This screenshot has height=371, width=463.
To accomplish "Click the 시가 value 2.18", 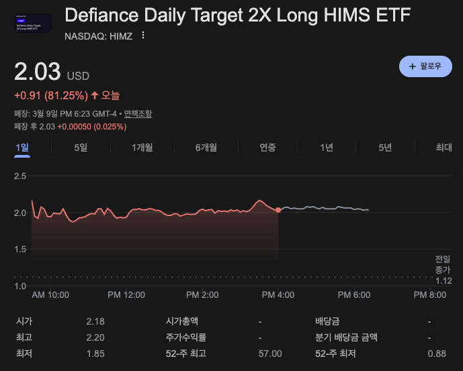I will (x=95, y=321).
